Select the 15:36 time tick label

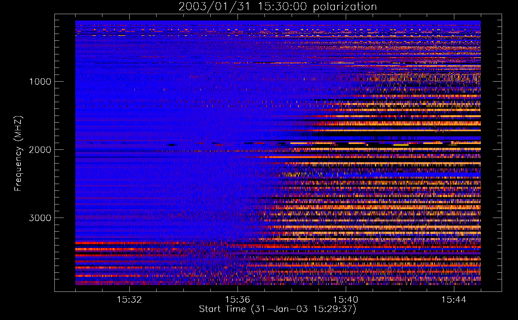(238, 300)
